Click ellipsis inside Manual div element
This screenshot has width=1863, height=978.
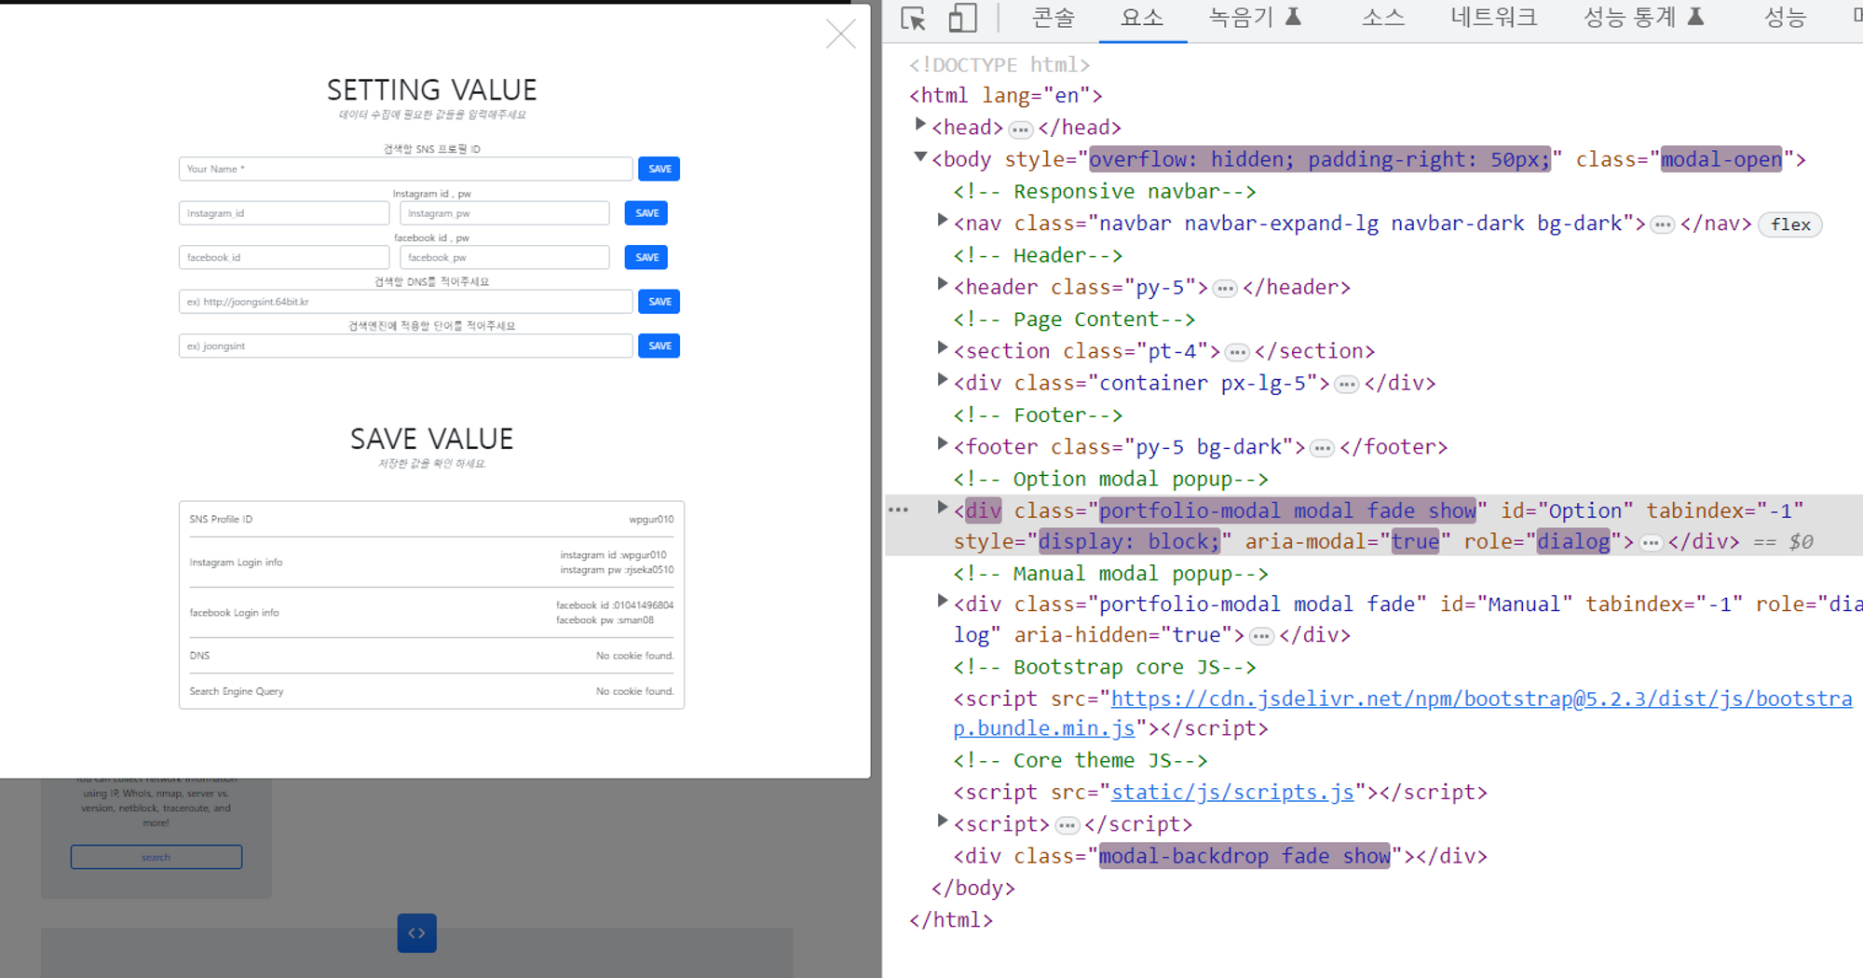click(x=1261, y=637)
